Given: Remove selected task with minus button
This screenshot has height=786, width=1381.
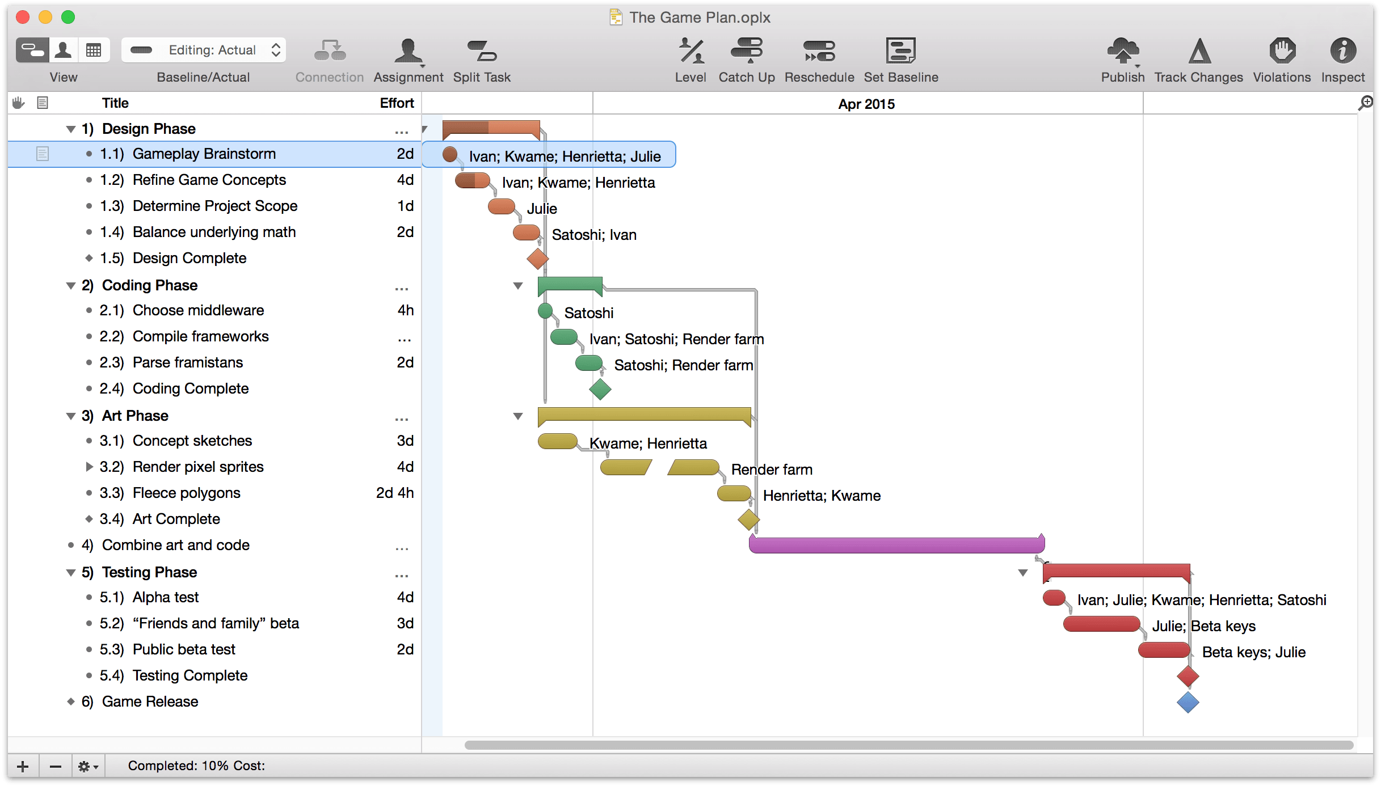Looking at the screenshot, I should point(55,766).
